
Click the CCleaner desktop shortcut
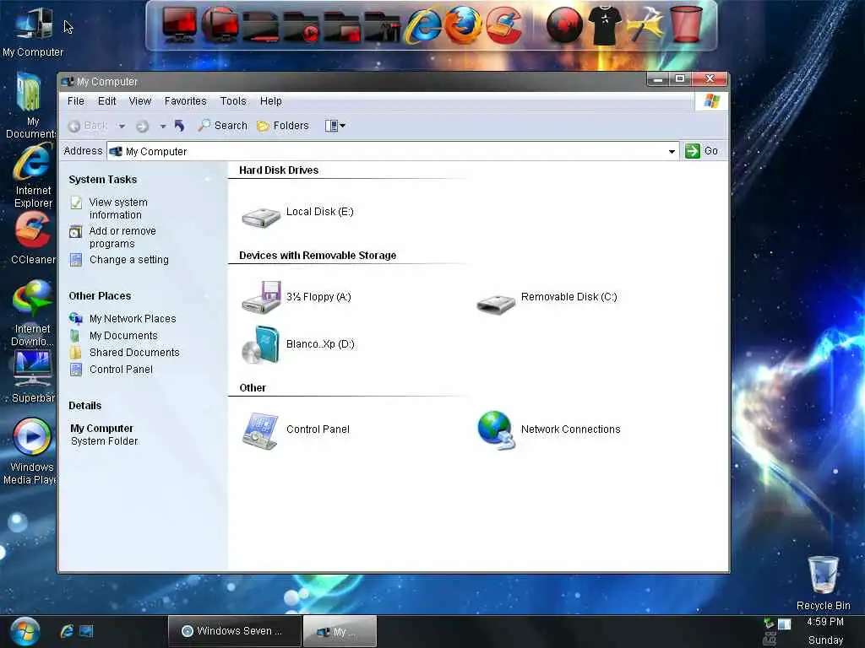pyautogui.click(x=33, y=238)
